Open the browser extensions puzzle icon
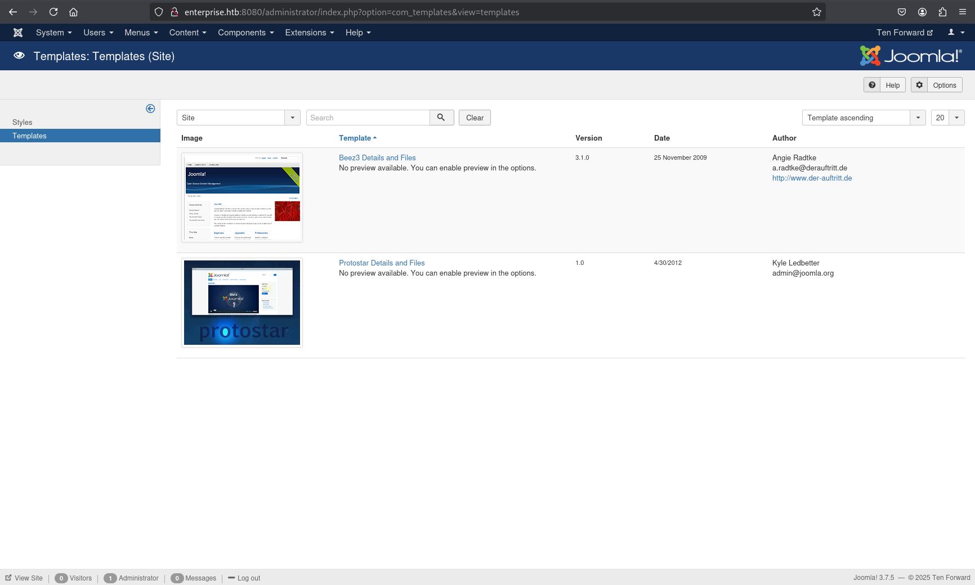This screenshot has width=975, height=585. (x=942, y=12)
